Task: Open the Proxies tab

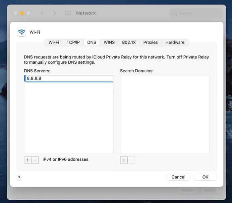Action: [150, 43]
